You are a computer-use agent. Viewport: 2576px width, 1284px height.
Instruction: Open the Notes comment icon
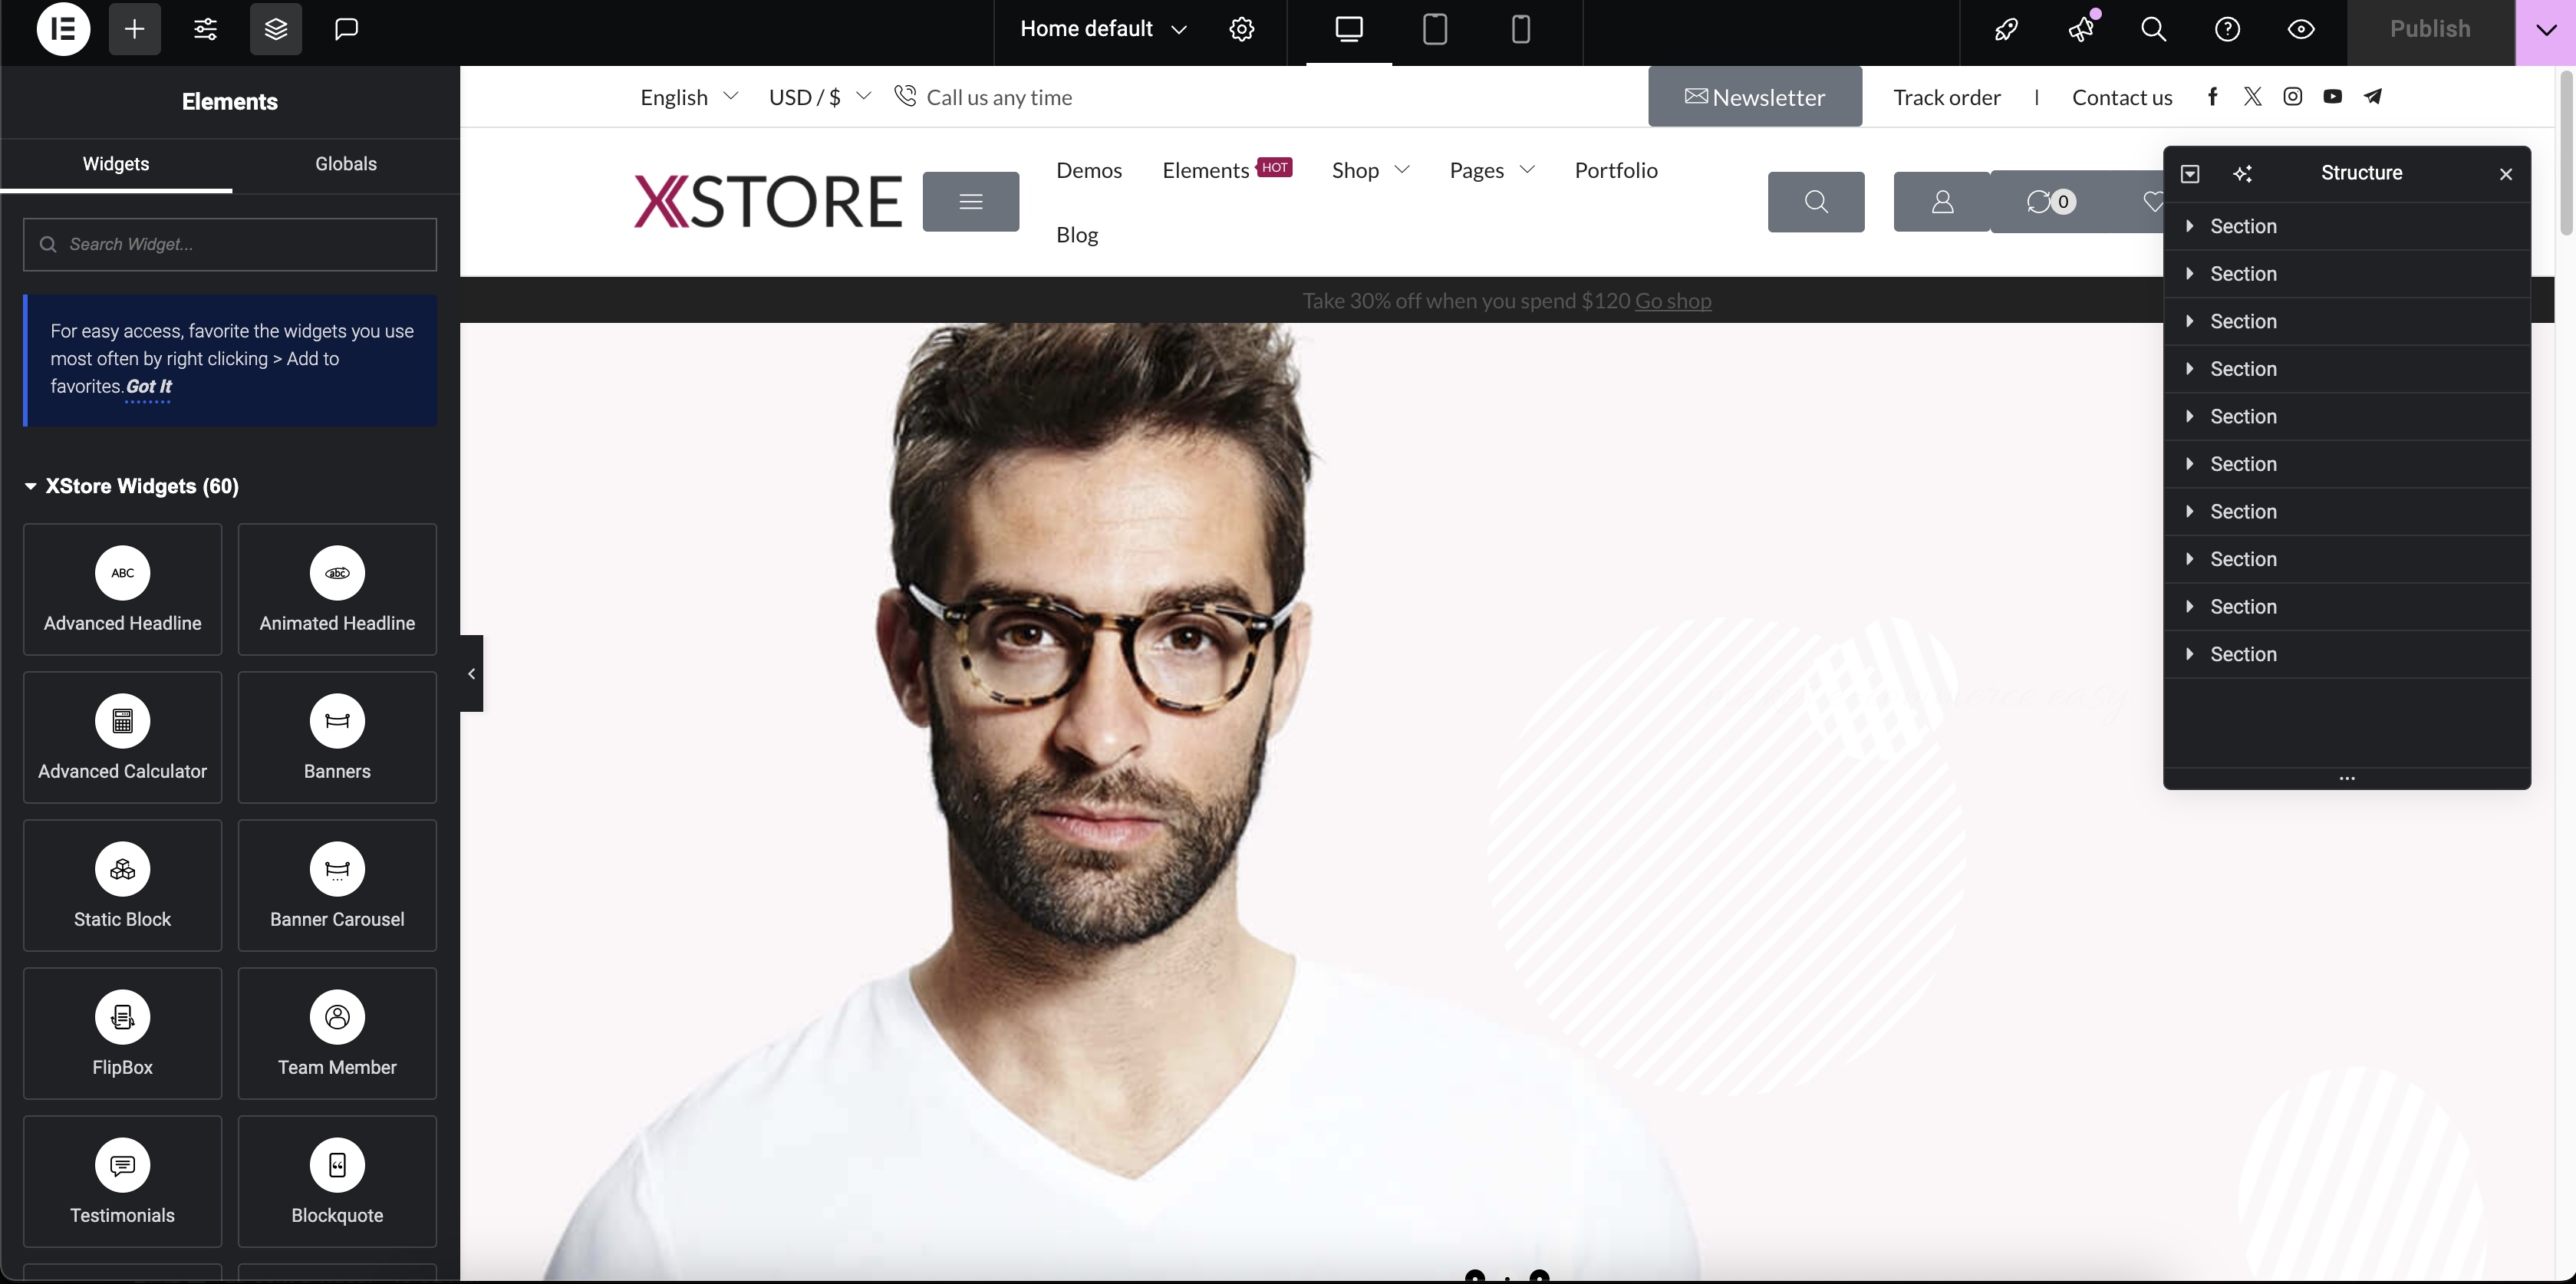[x=346, y=29]
